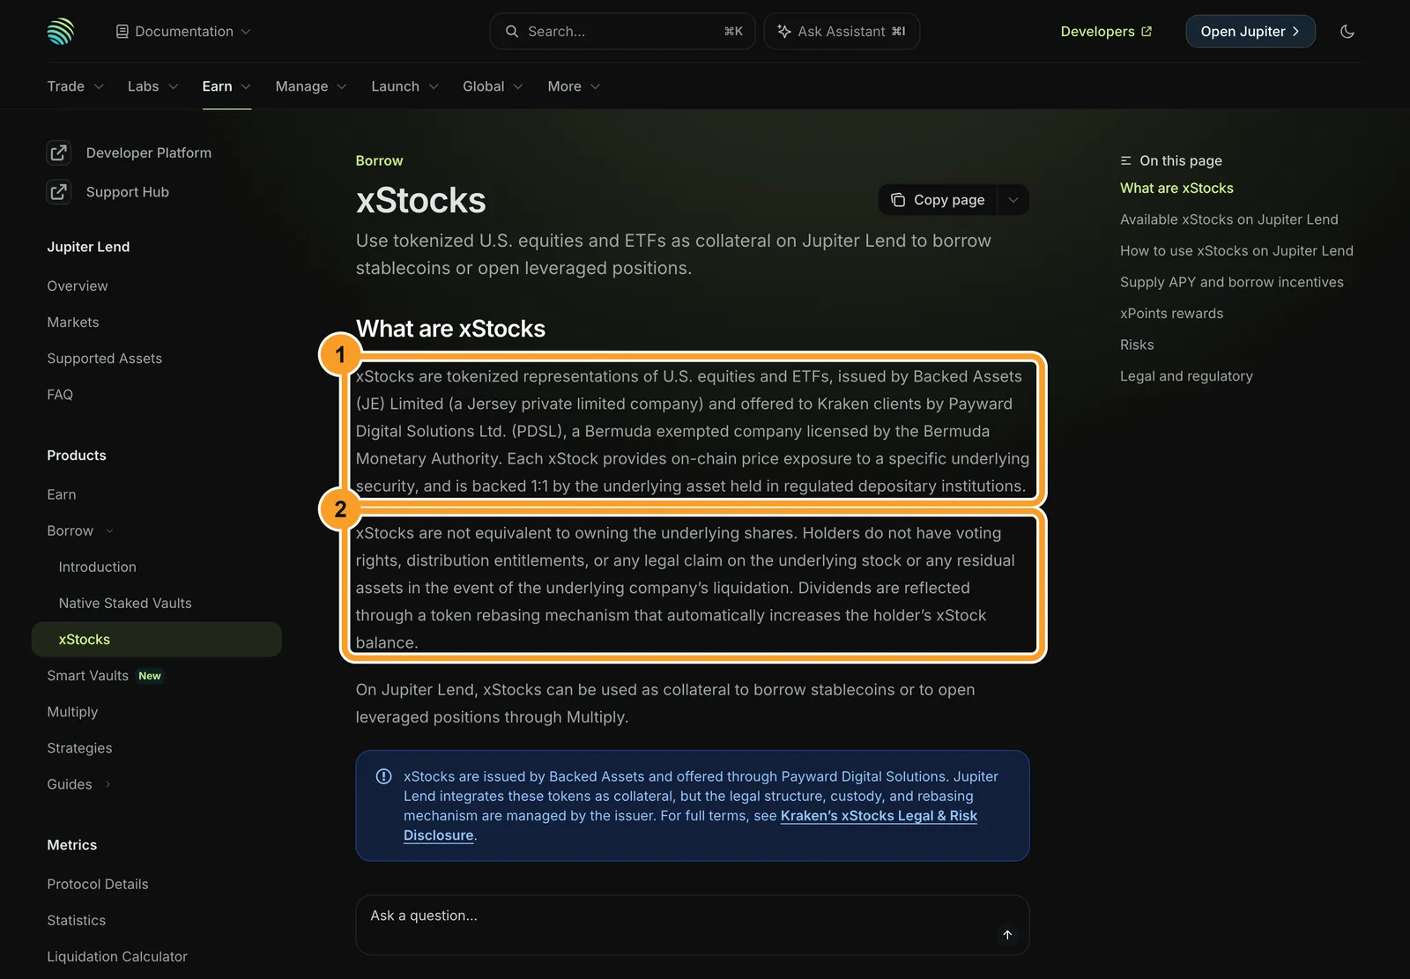Image resolution: width=1410 pixels, height=979 pixels.
Task: Jump to Legal and regulatory section
Action: pos(1186,376)
